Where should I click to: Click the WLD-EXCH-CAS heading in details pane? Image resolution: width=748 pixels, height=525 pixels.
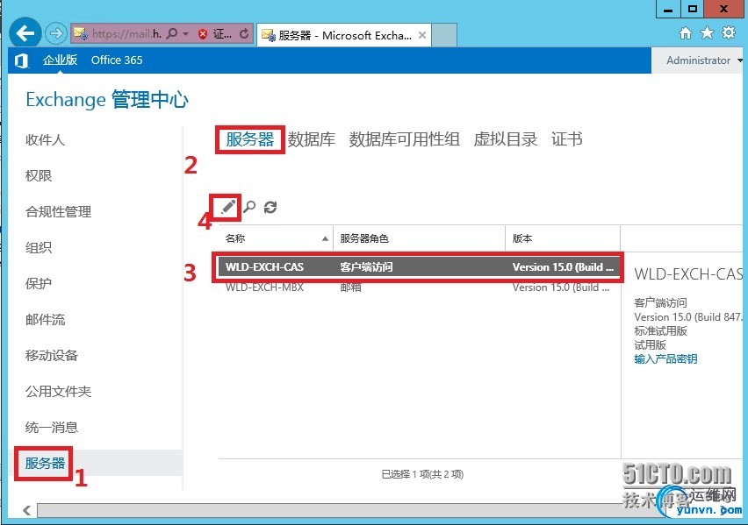688,274
